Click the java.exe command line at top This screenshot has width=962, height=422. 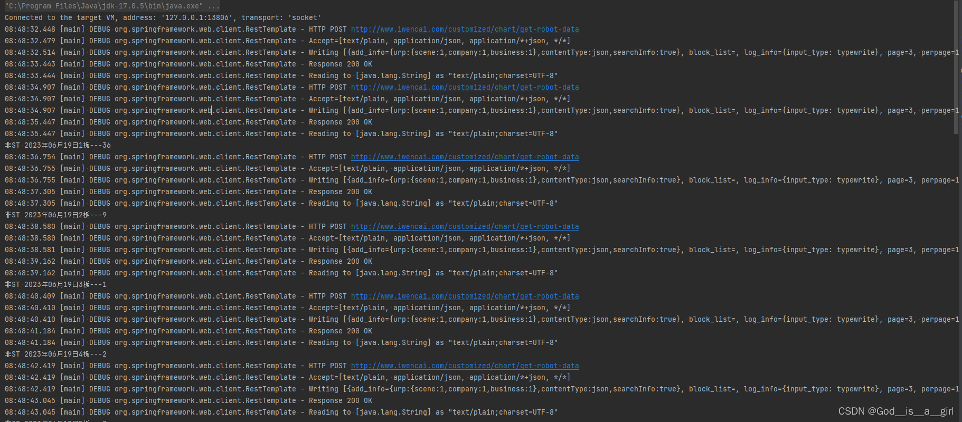pyautogui.click(x=112, y=6)
